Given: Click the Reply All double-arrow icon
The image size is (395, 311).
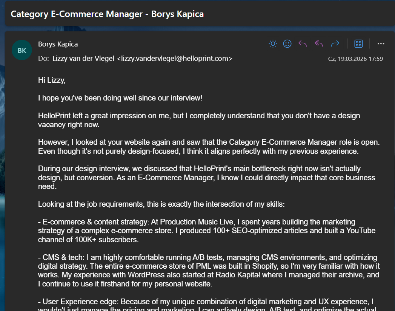Looking at the screenshot, I should tap(319, 44).
